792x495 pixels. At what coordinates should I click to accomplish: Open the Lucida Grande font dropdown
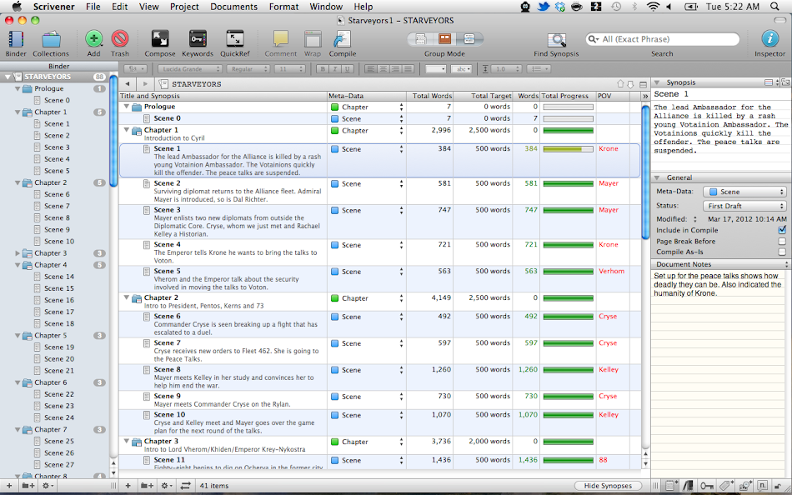click(x=190, y=69)
